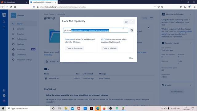
Task: Open the SSH protocol dropdown
Action: pyautogui.click(x=129, y=22)
